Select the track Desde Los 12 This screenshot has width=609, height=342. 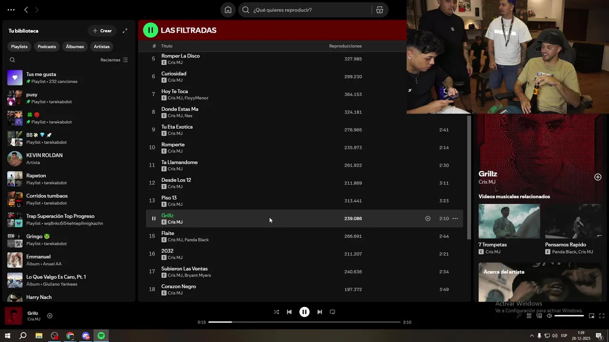[x=176, y=180]
